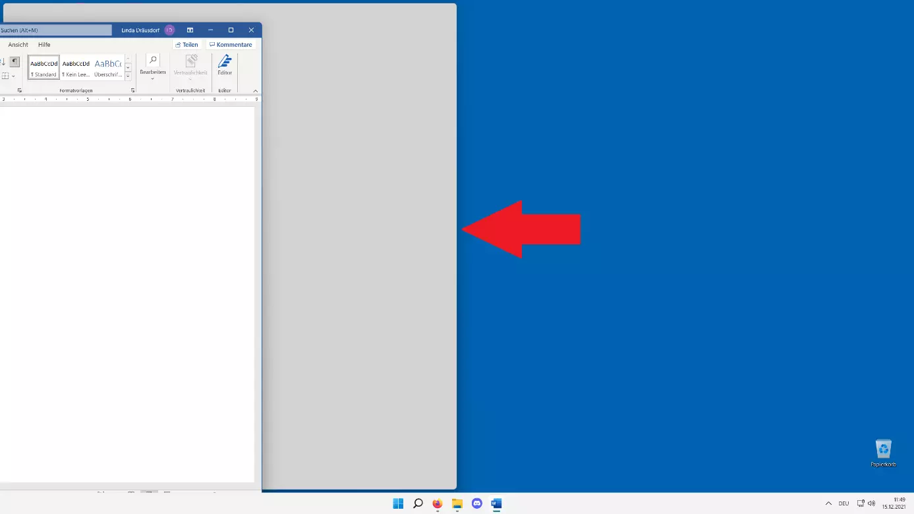
Task: Open File Explorer from the taskbar
Action: (x=457, y=503)
